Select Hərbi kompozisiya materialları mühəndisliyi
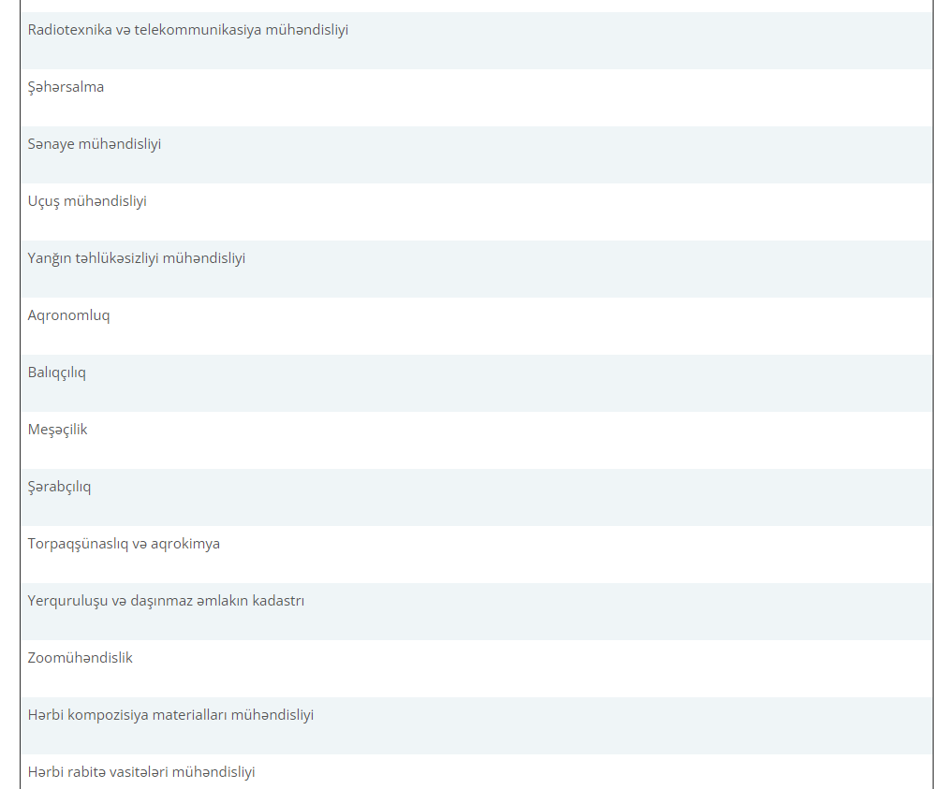942x789 pixels. coord(171,715)
